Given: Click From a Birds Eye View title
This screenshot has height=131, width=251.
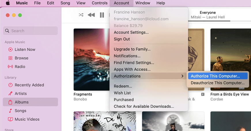Looking at the screenshot, I should coord(230,94).
